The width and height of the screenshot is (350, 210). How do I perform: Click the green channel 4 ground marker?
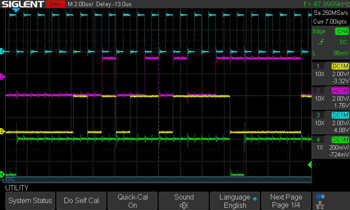pos(2,174)
